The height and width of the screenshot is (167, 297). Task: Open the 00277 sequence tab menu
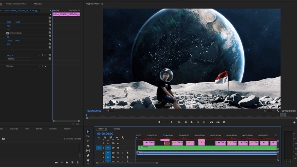coord(106,129)
